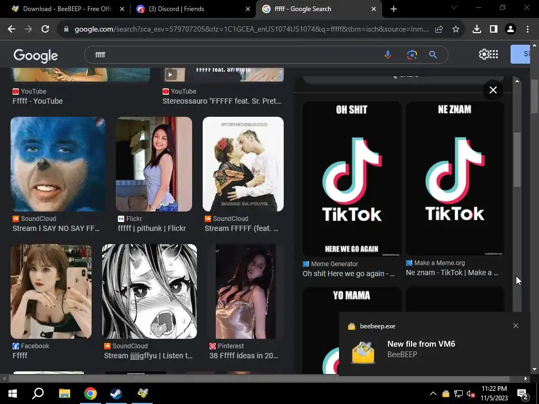
Task: Open Stereossauro FFFFF feat. Sr. Preto link
Action: point(222,101)
